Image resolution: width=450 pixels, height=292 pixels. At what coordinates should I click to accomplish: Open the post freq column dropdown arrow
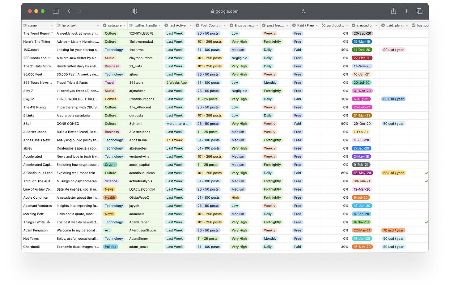(x=287, y=26)
